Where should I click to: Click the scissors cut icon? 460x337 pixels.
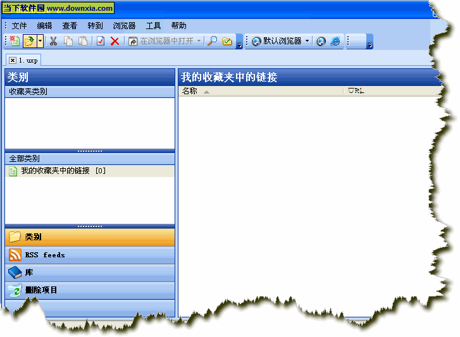point(54,41)
